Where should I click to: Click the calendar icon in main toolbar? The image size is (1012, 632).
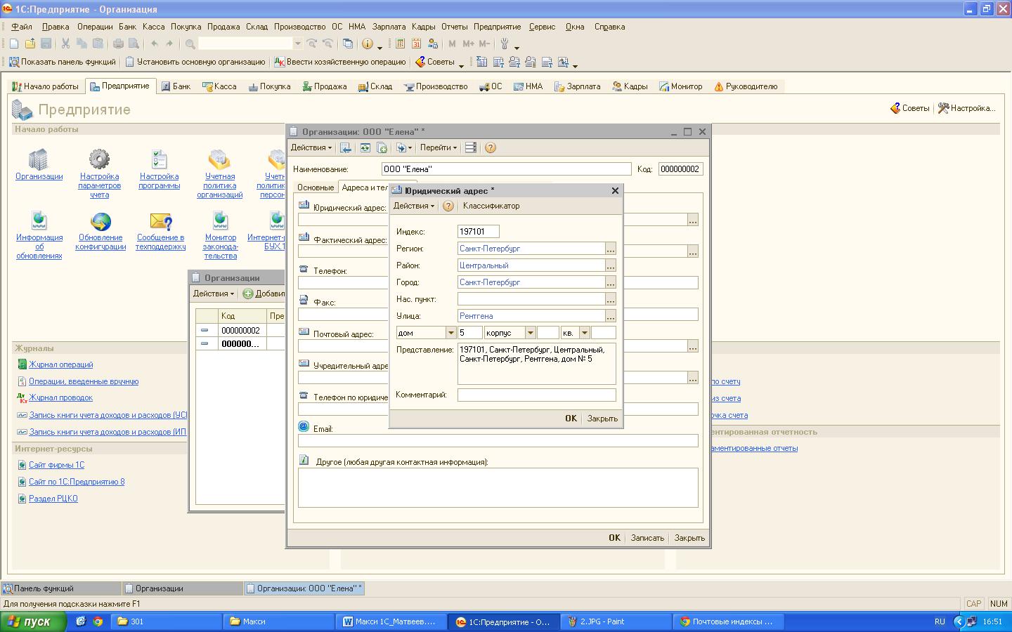point(416,44)
